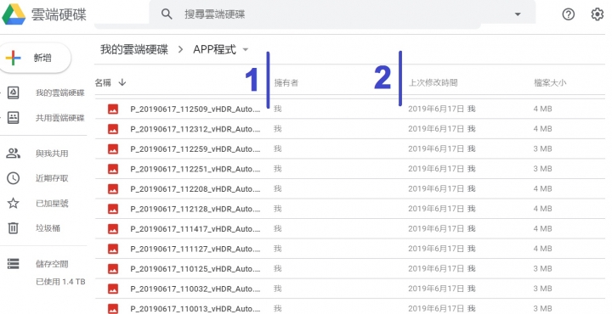Open 近期存取 in the sidebar
This screenshot has width=612, height=314.
click(52, 178)
